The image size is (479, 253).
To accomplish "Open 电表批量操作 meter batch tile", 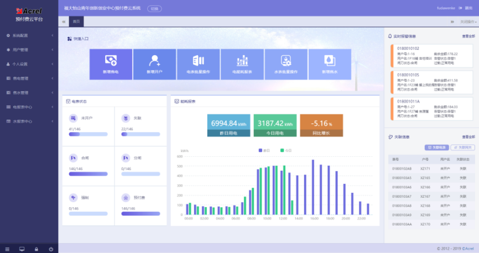I will [198, 64].
